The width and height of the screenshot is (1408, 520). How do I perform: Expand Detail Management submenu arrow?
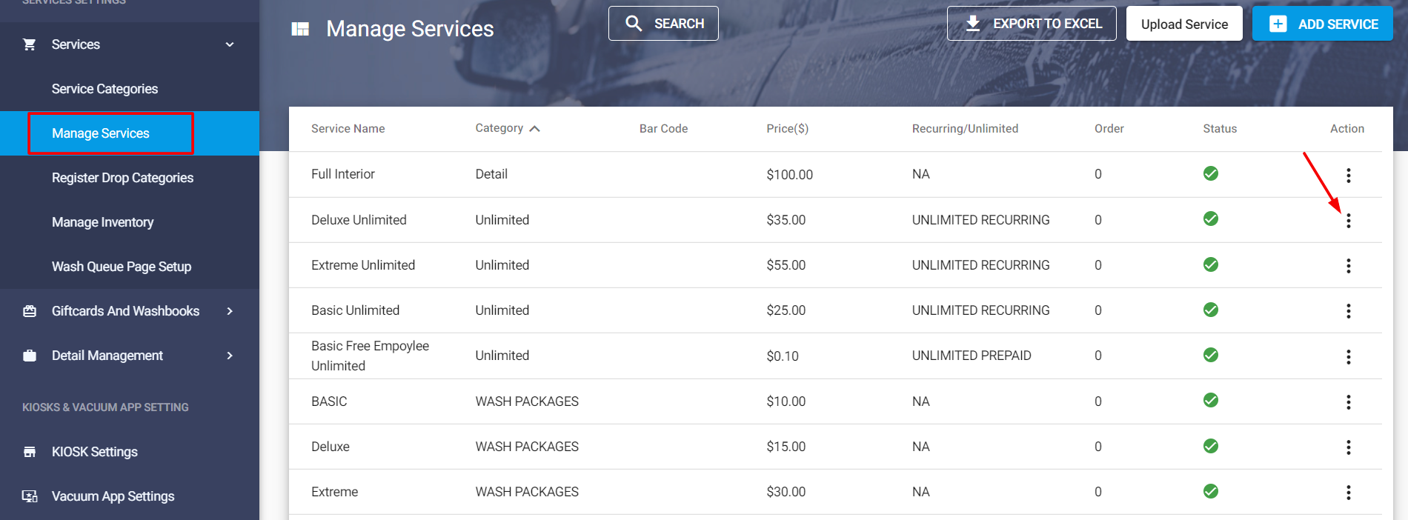point(230,356)
